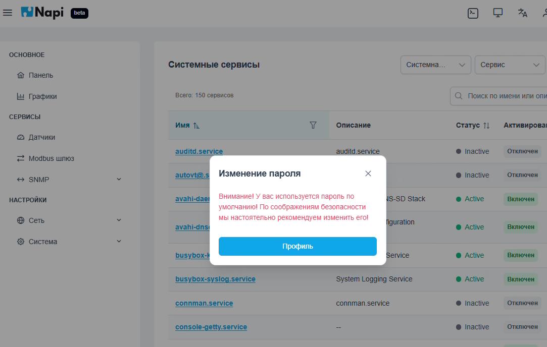The width and height of the screenshot is (547, 347).
Task: Open the language translation icon
Action: [x=522, y=13]
